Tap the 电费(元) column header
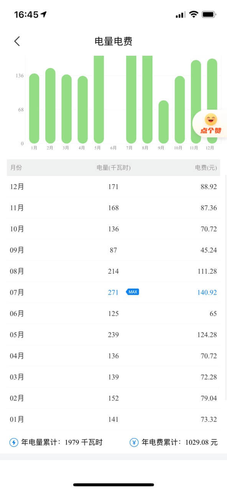227x491 pixels. click(x=206, y=168)
